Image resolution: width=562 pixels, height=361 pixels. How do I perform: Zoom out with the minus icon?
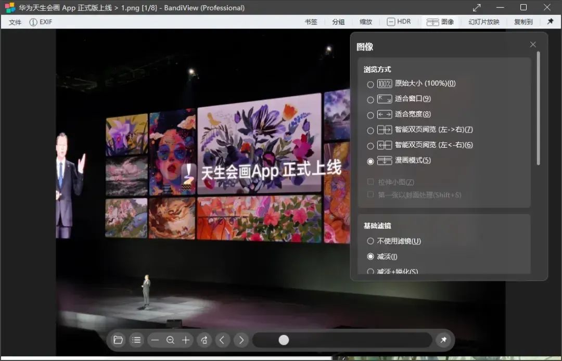point(155,340)
